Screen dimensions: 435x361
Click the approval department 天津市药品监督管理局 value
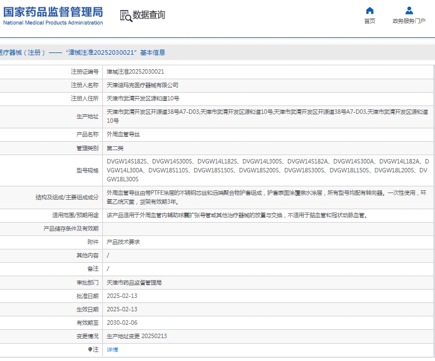pyautogui.click(x=134, y=282)
